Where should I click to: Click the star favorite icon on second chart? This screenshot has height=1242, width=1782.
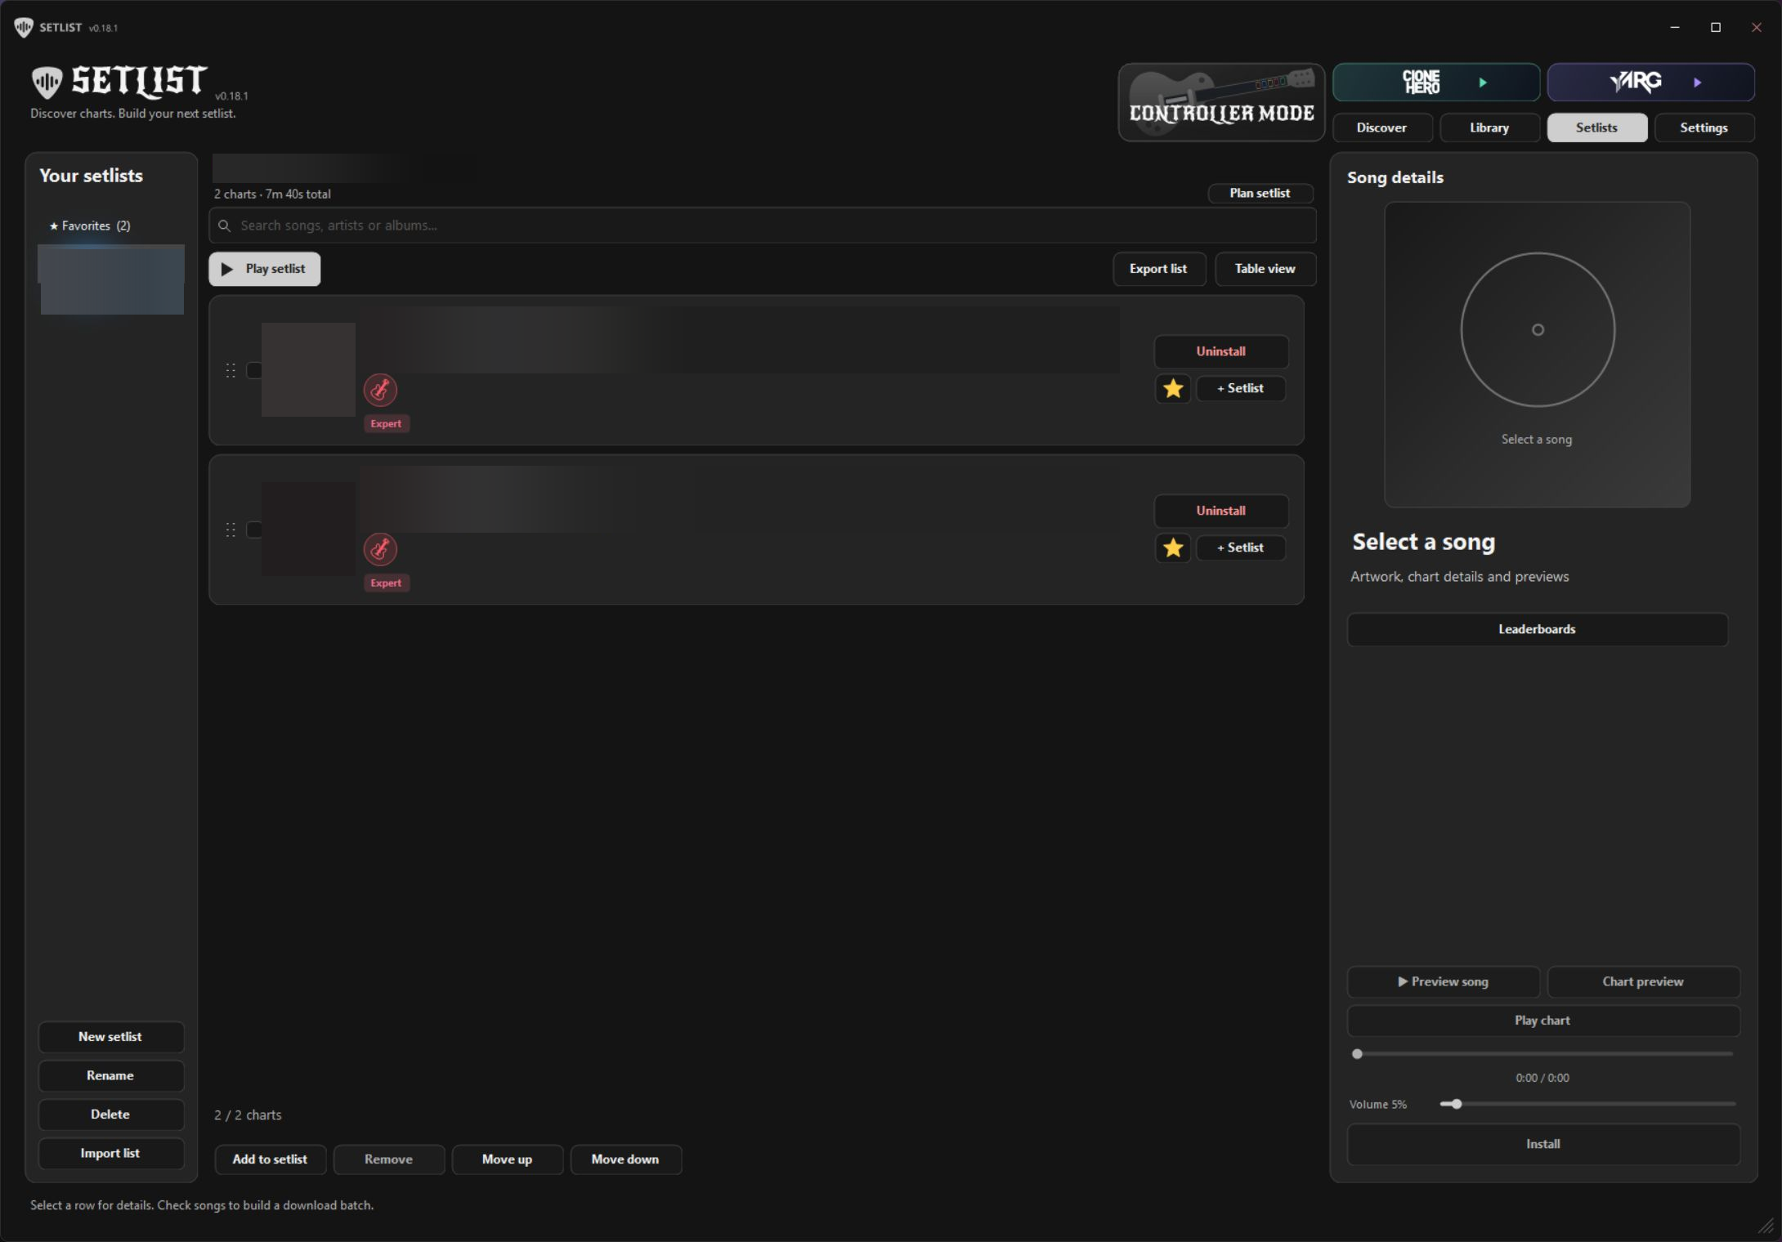1173,547
